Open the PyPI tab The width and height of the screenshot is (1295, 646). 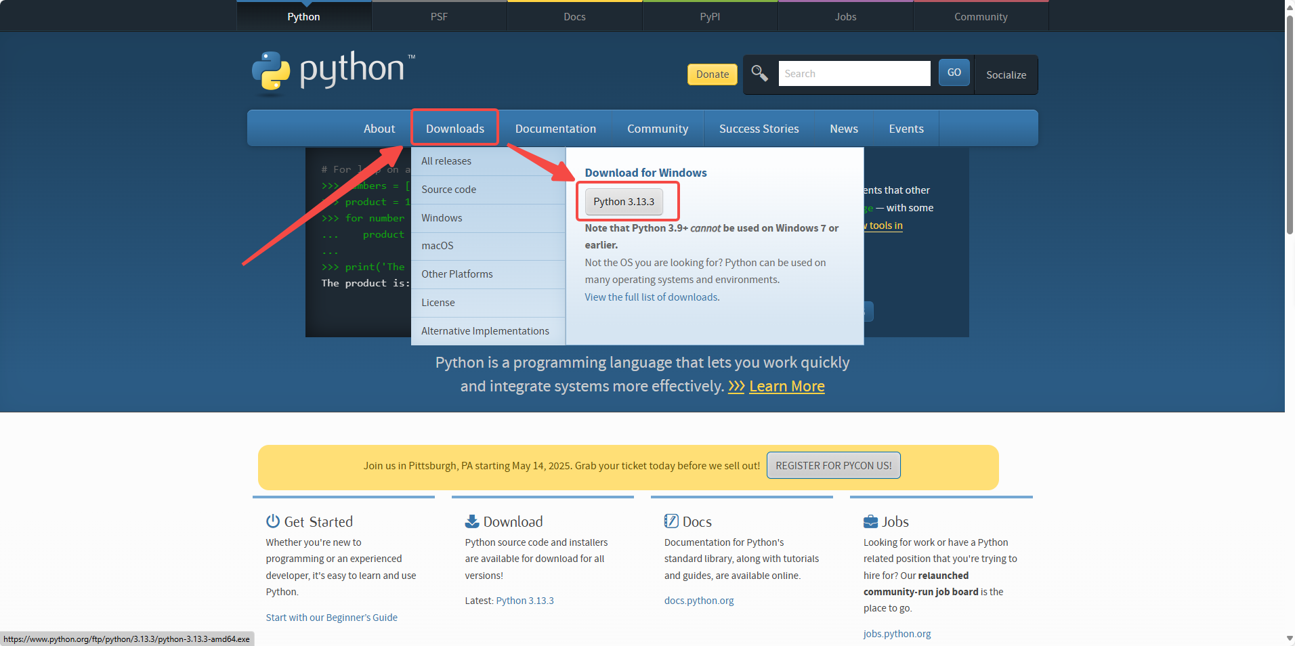pyautogui.click(x=710, y=16)
